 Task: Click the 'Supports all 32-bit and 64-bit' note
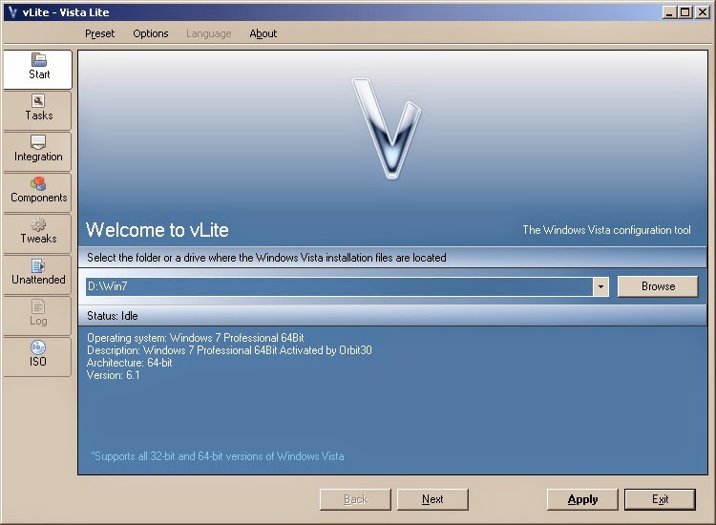point(218,456)
